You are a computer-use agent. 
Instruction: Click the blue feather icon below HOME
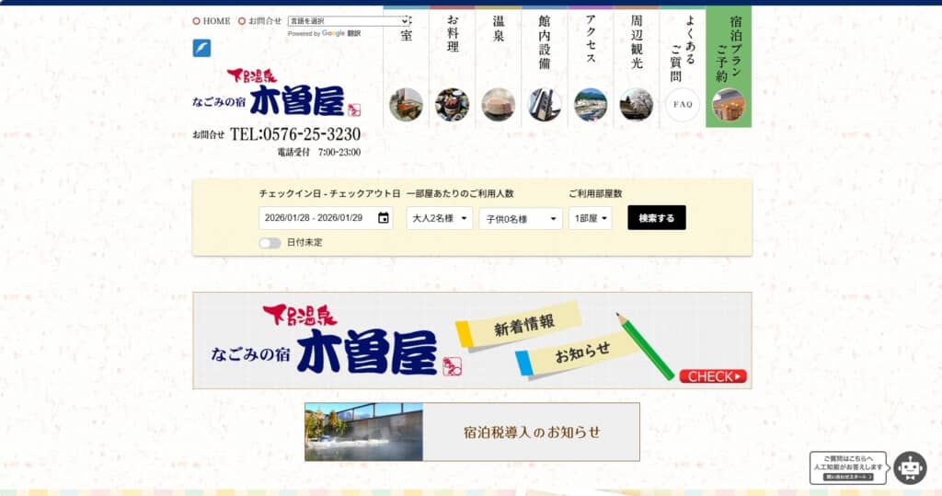pos(201,48)
